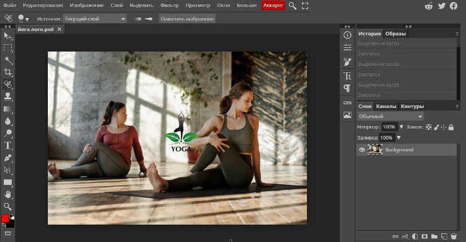Viewport: 466px width, 242px height.
Task: Select the Magic Wand tool
Action: [8, 60]
